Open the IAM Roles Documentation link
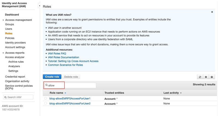 coord(63,57)
